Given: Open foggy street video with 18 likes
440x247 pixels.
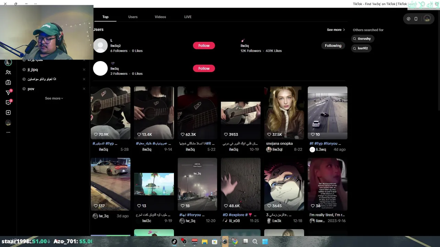Looking at the screenshot, I should tap(197, 184).
